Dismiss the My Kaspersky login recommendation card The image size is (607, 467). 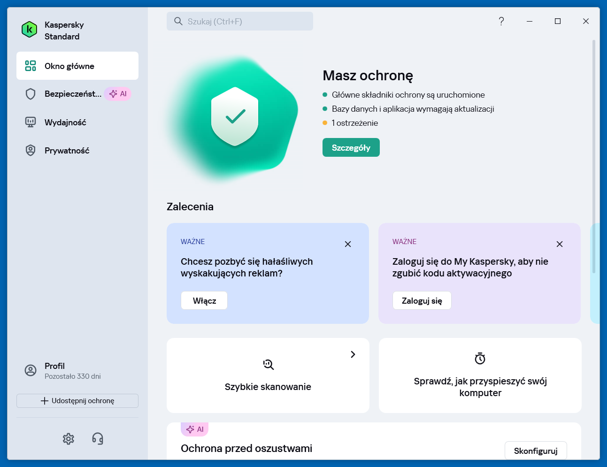pyautogui.click(x=560, y=244)
